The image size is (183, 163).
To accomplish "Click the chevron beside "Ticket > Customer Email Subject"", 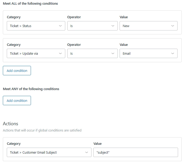I will 87,153.
